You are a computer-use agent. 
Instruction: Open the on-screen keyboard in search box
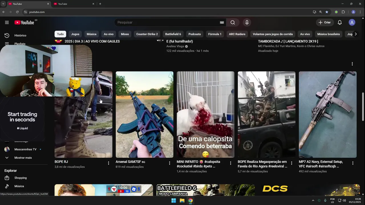pos(222,22)
